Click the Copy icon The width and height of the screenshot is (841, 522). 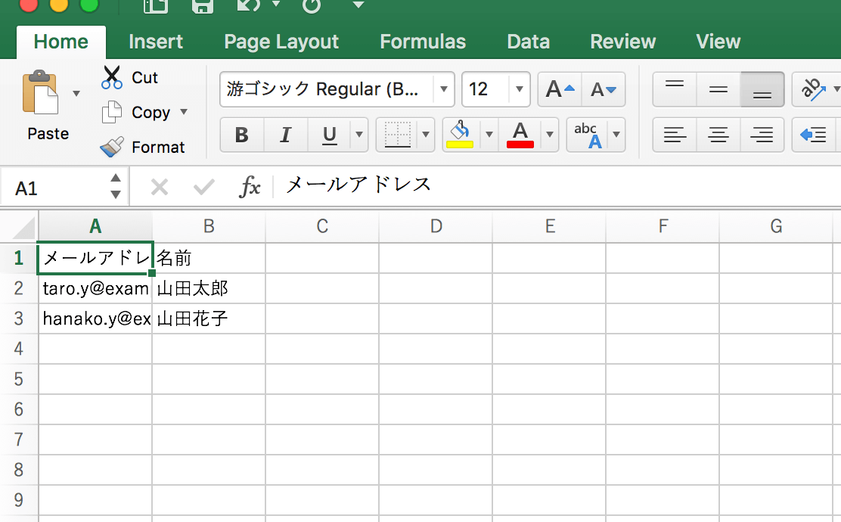tap(111, 112)
